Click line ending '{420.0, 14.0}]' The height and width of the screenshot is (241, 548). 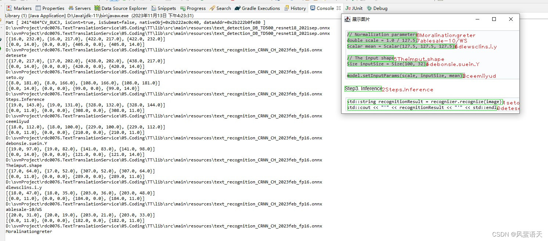tap(75, 66)
